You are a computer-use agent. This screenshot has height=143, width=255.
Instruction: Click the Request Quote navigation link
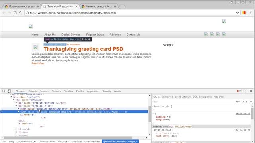[x=95, y=35]
